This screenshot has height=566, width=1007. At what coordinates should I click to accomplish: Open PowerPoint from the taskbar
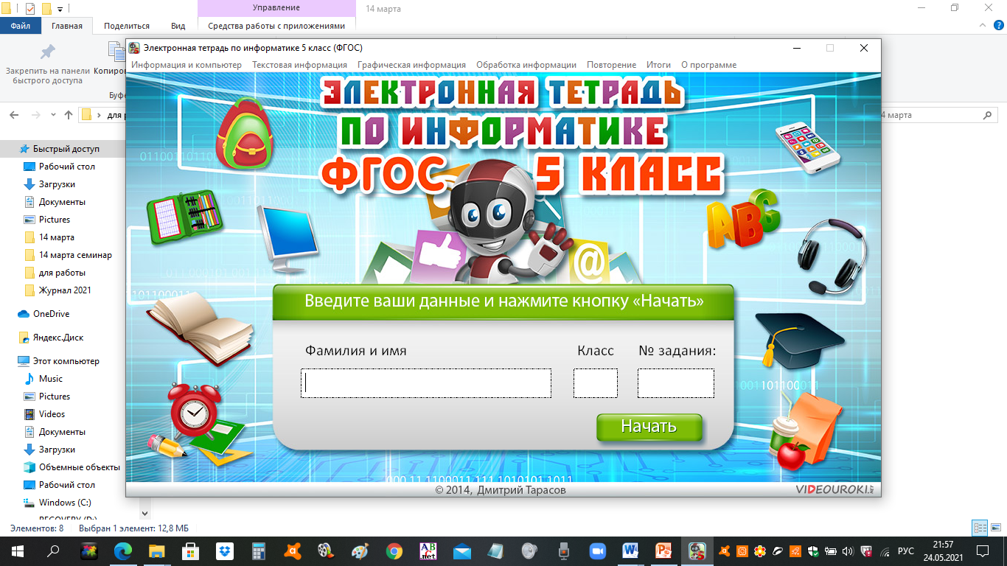click(x=664, y=551)
